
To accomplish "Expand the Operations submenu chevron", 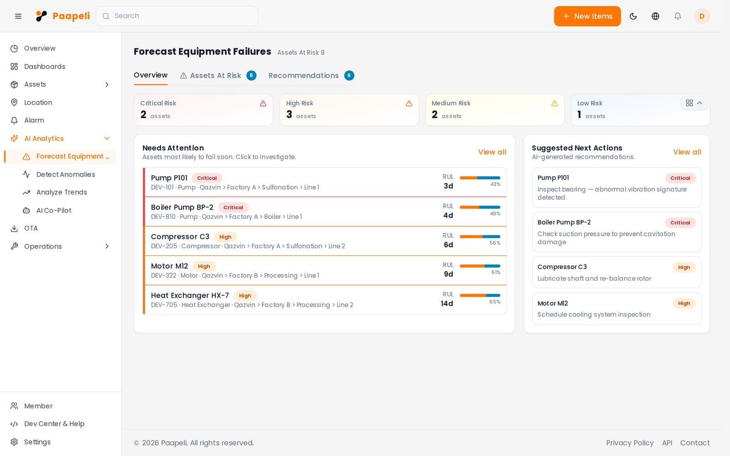I will pyautogui.click(x=107, y=247).
